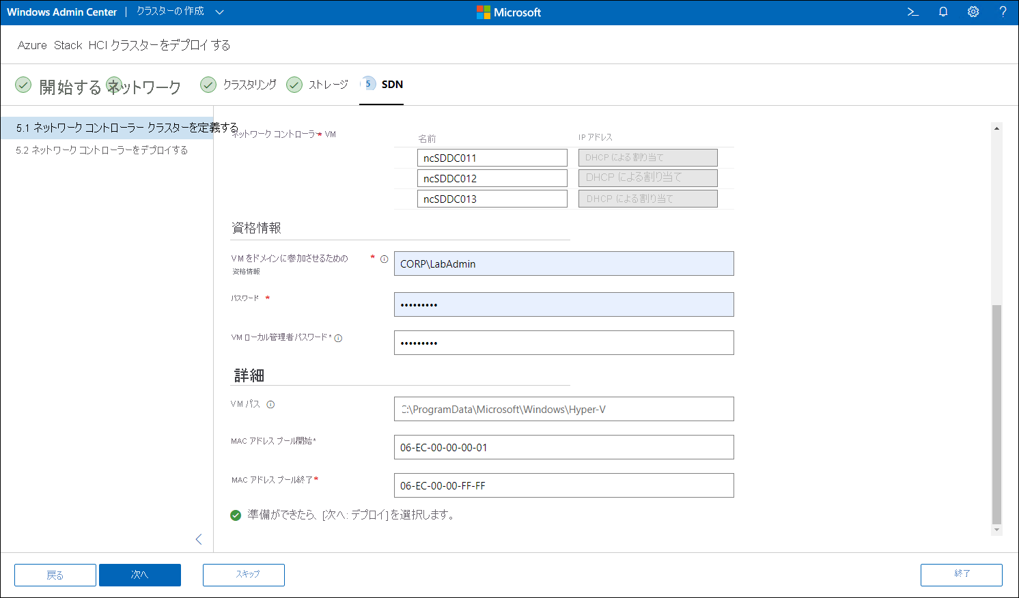Open the notifications bell

pos(943,12)
